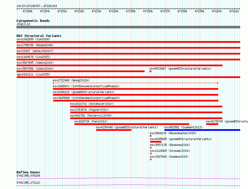Click the 47153k ruler tick label
Viewport: 248px width, 189px height.
(x=96, y=11)
